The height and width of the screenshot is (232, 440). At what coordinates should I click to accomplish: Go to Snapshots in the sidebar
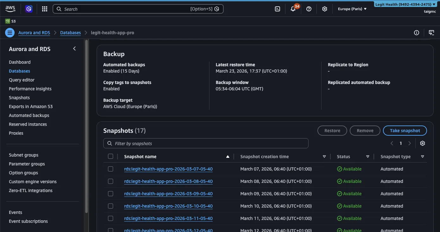click(19, 98)
